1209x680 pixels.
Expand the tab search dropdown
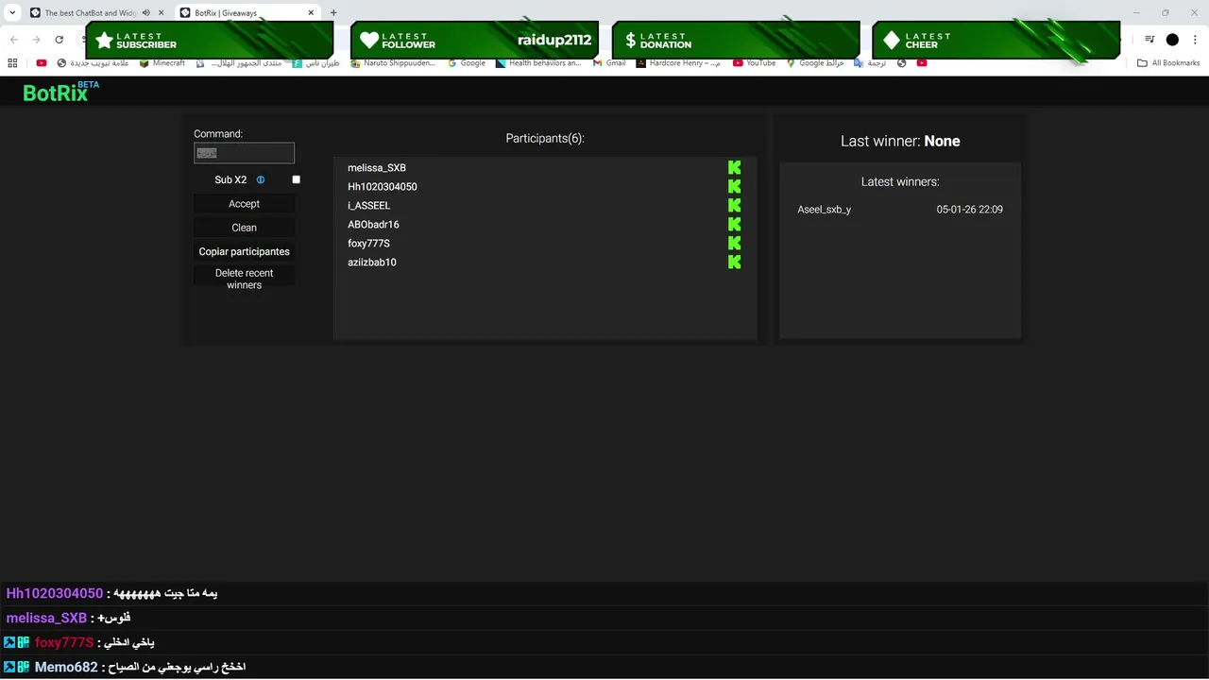pos(12,13)
